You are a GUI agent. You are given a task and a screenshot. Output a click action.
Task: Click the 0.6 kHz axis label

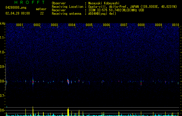click(x=3, y=110)
